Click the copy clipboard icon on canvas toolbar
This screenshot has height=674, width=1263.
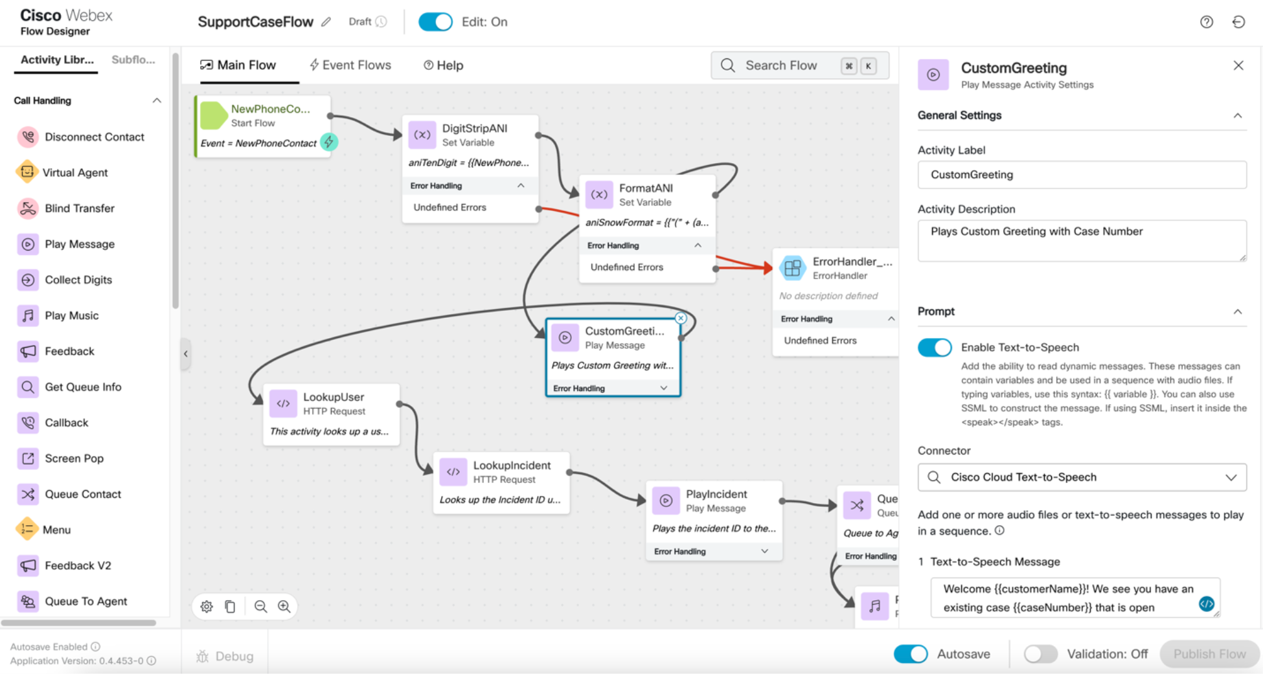tap(230, 607)
